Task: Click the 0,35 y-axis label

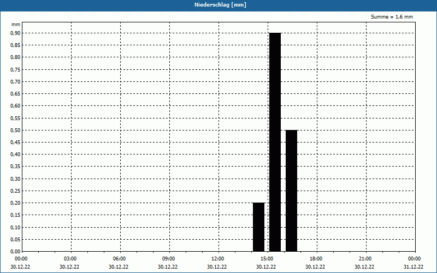Action: [15, 167]
